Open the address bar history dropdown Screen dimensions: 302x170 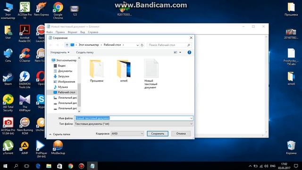pos(137,45)
